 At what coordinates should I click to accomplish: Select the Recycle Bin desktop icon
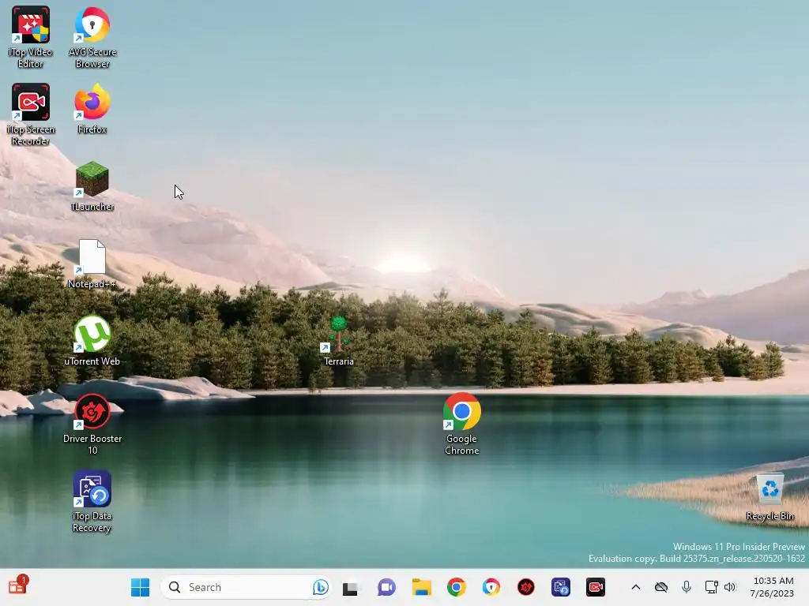(x=770, y=497)
